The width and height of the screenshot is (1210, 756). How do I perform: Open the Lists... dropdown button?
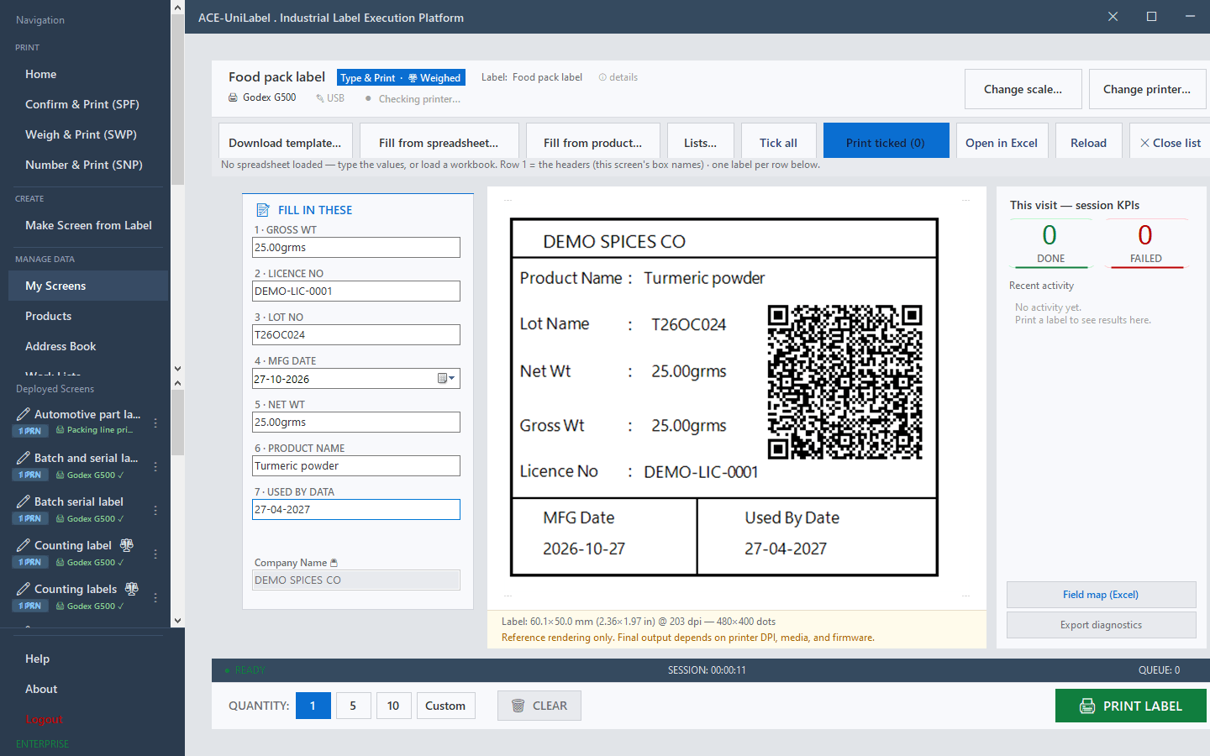click(701, 143)
